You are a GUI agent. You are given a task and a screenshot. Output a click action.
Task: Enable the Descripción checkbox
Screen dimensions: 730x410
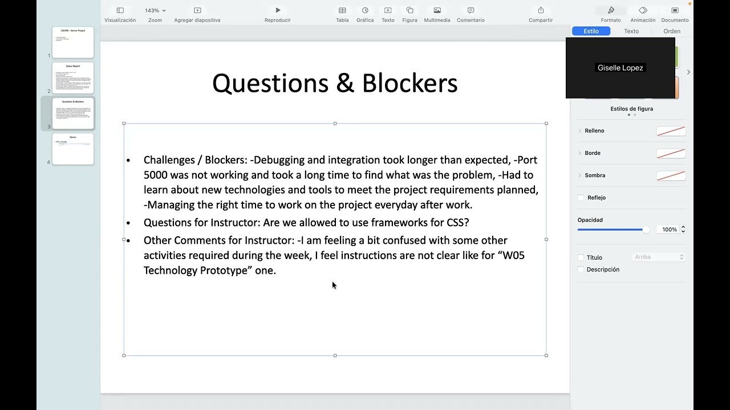coord(581,269)
